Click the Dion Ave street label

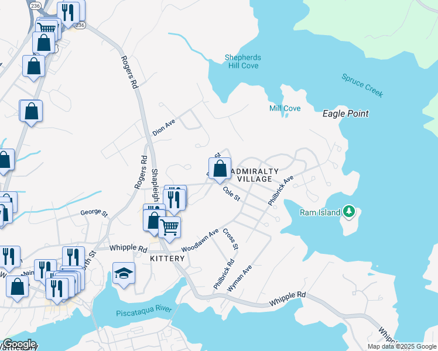pos(164,128)
